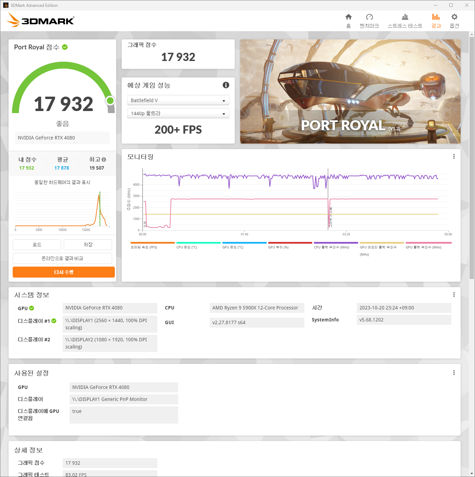Open the Stress Test (스트레스 테스트) tab
This screenshot has width=475, height=477.
(x=405, y=21)
